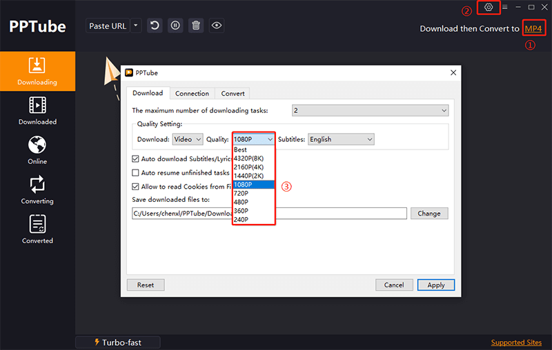The image size is (552, 350).
Task: Click the Change folder button
Action: [429, 214]
